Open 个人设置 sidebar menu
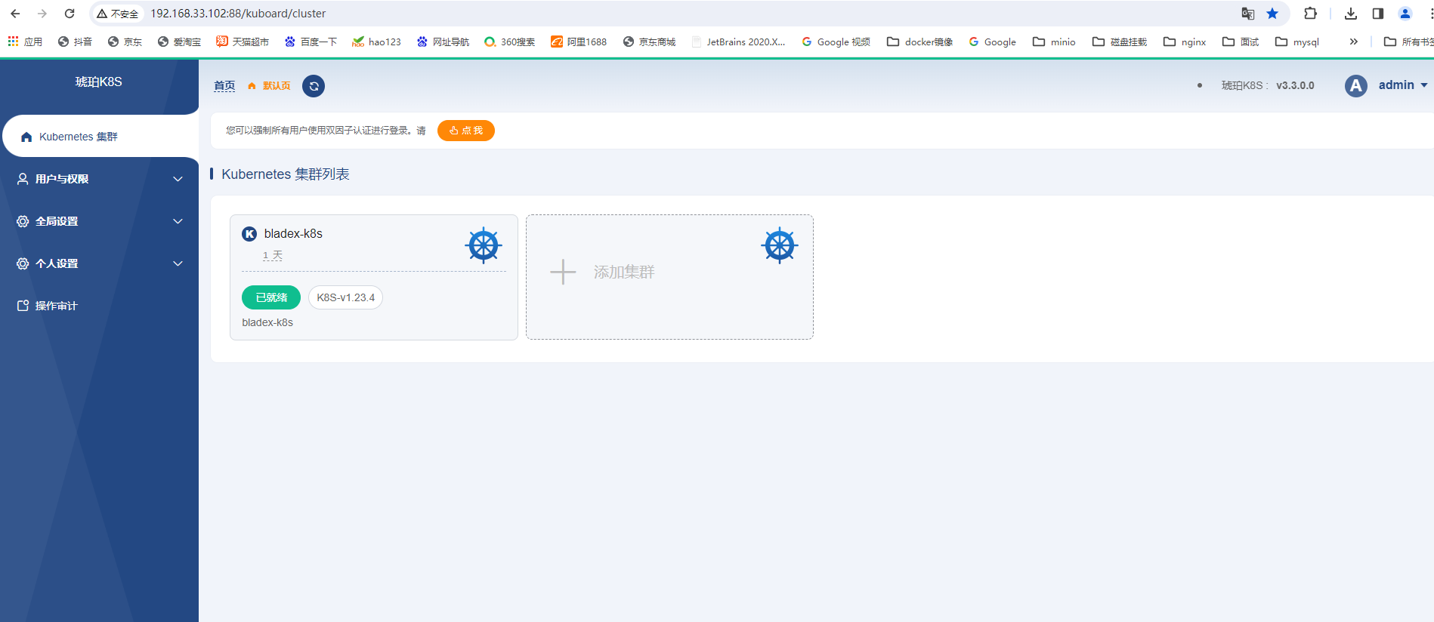 point(100,263)
